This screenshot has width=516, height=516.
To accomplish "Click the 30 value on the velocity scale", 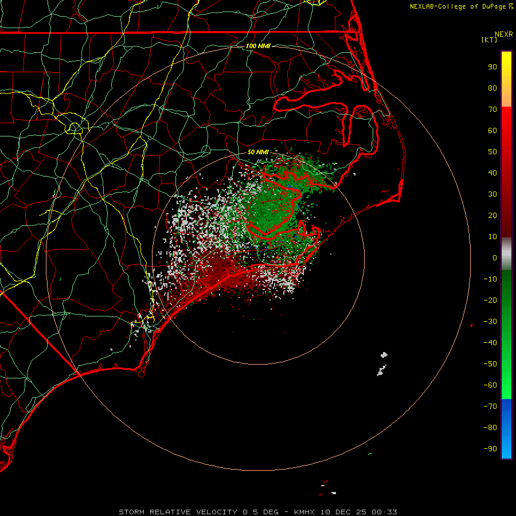I will [492, 194].
